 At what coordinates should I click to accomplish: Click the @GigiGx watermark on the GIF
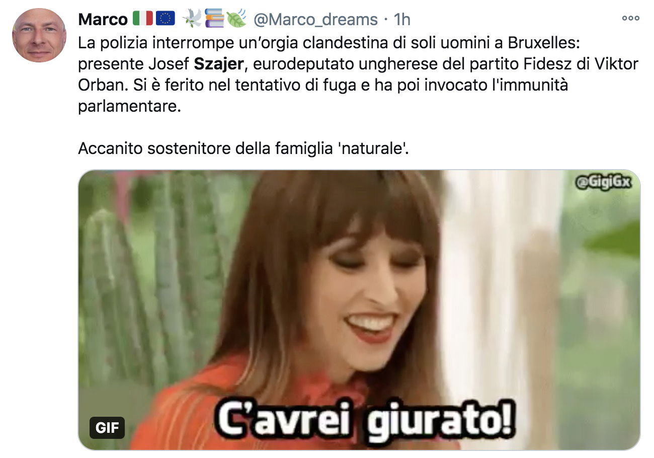(602, 182)
